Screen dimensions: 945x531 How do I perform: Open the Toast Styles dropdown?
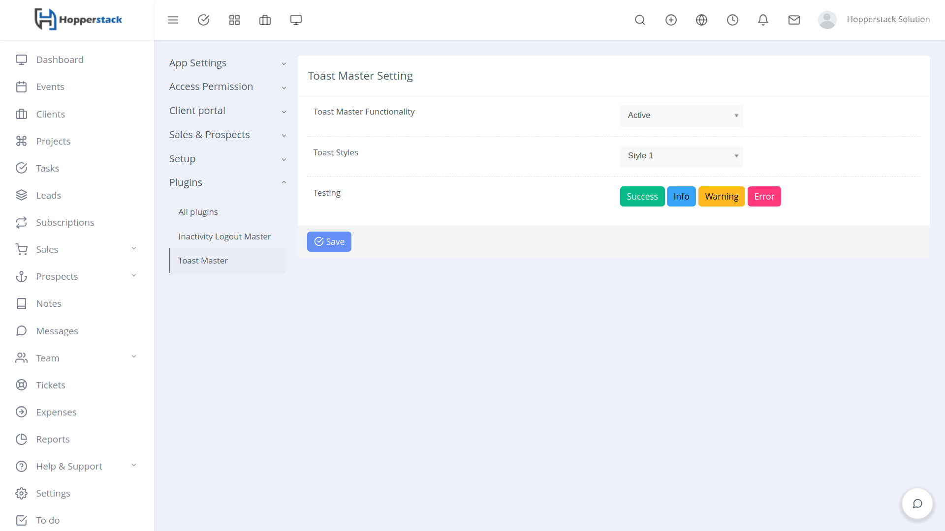point(681,156)
